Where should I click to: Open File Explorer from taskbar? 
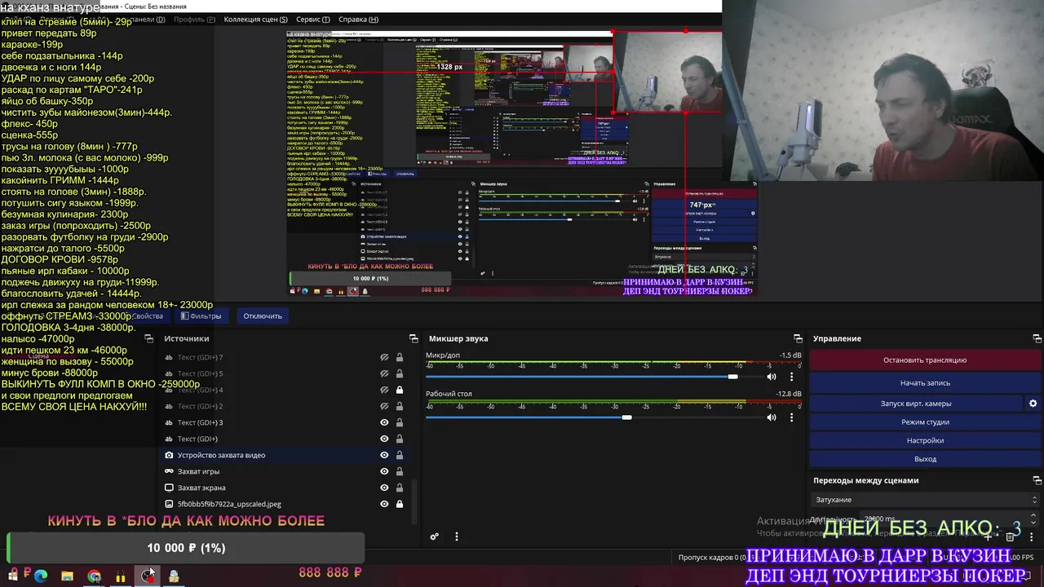click(67, 576)
